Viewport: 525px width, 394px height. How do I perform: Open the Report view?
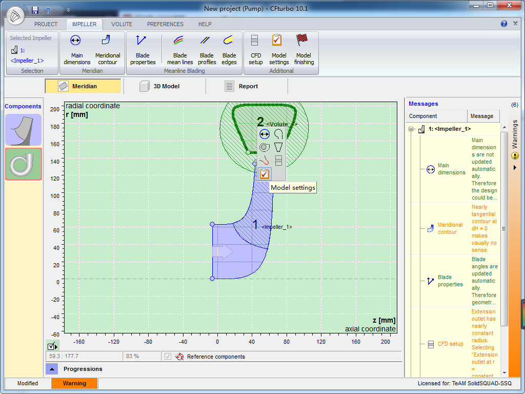coord(247,86)
